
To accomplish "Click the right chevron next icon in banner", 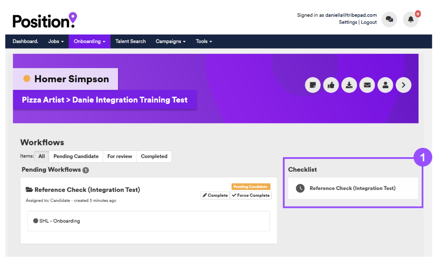I will (403, 85).
